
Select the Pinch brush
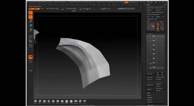[58, 102]
